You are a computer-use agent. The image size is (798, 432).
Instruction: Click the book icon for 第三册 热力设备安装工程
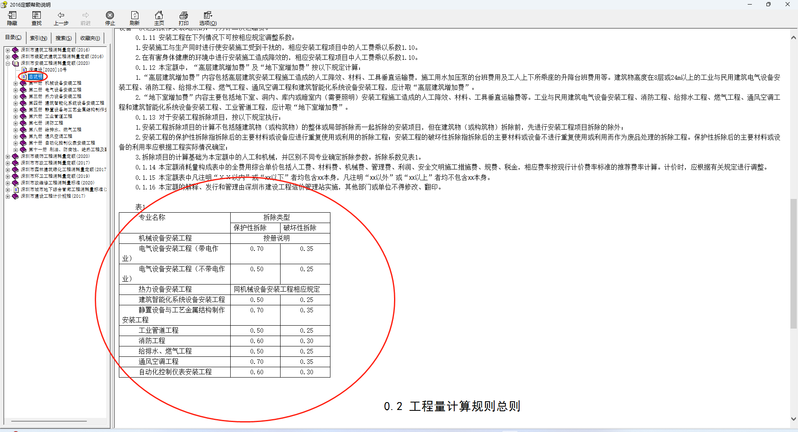tap(23, 96)
